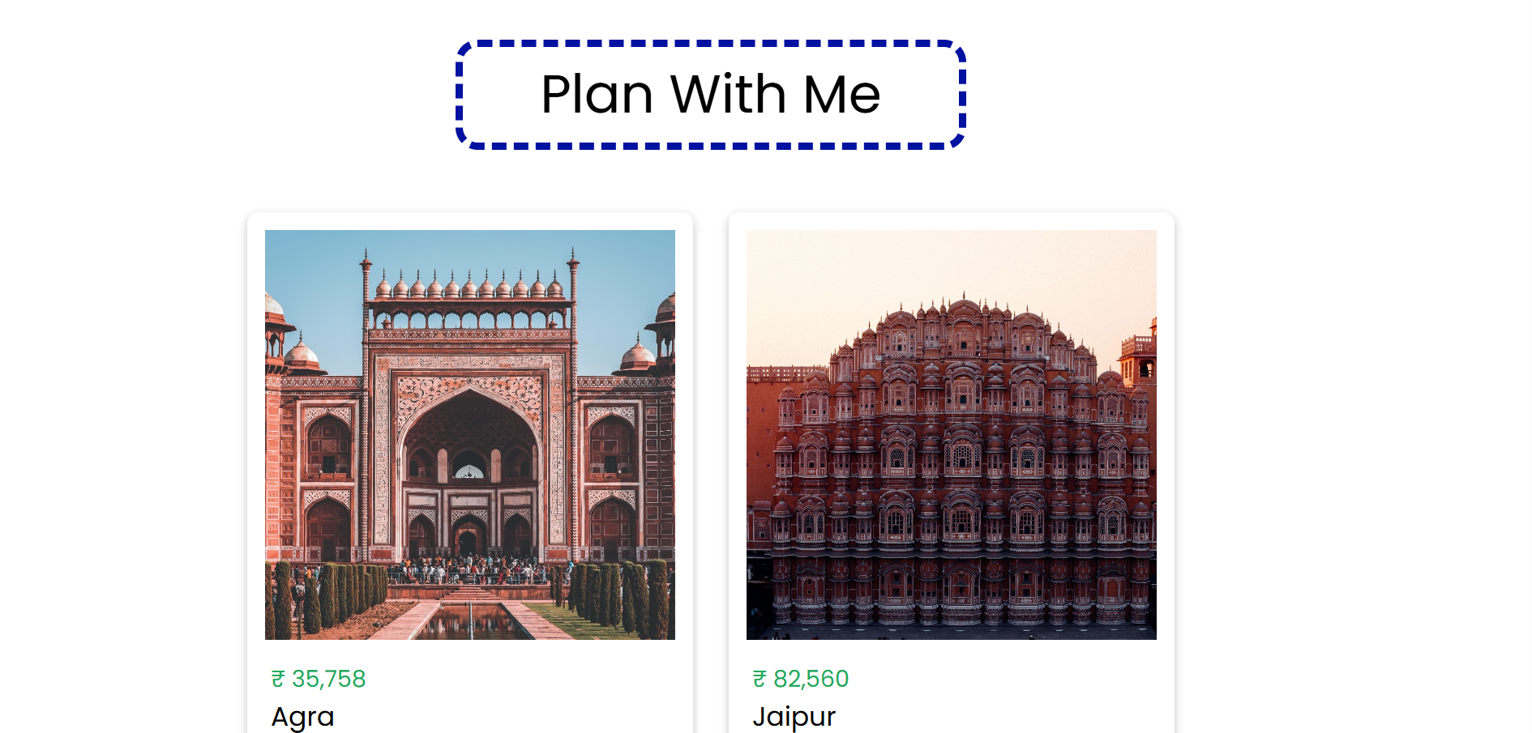Click the row of small domes atop Agra gateway

point(469,285)
